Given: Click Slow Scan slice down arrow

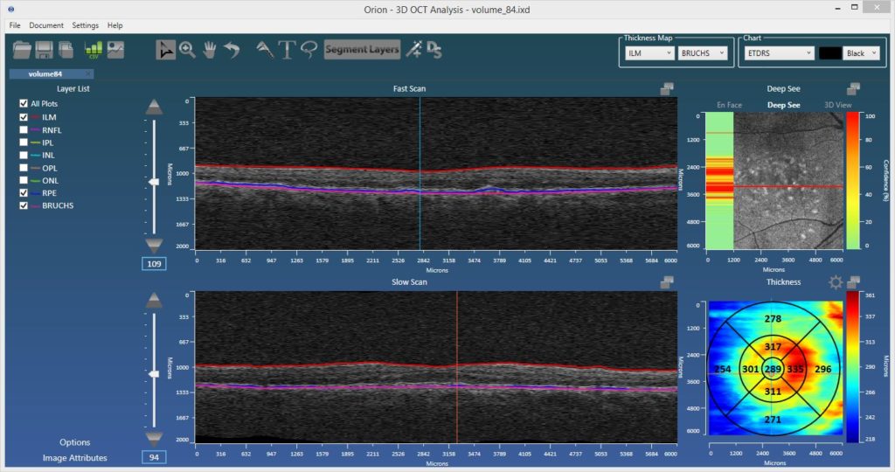Looking at the screenshot, I should (x=154, y=439).
